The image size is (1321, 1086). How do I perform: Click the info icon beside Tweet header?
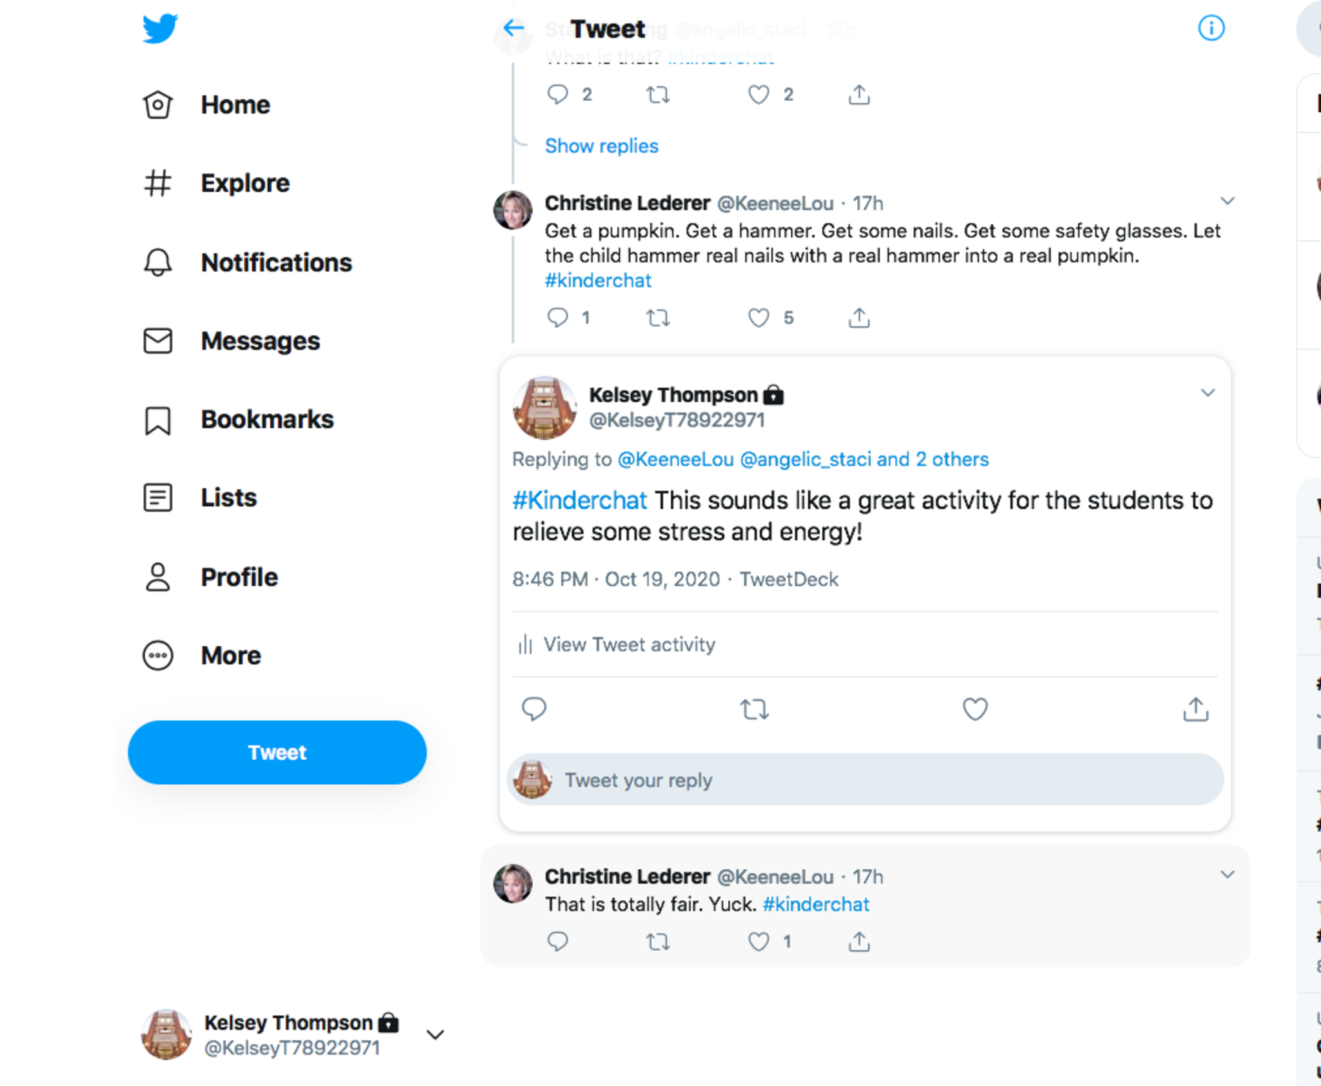click(1211, 28)
